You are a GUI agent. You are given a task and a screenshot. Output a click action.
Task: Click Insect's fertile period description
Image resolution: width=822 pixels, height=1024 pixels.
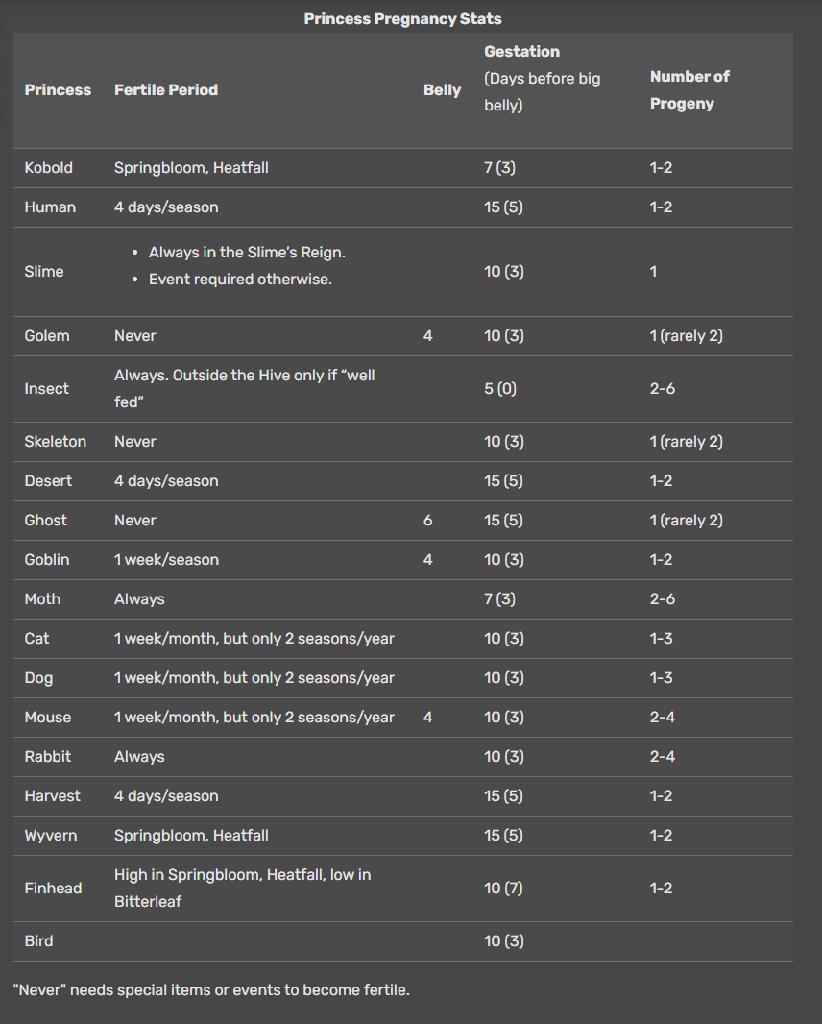(x=244, y=389)
